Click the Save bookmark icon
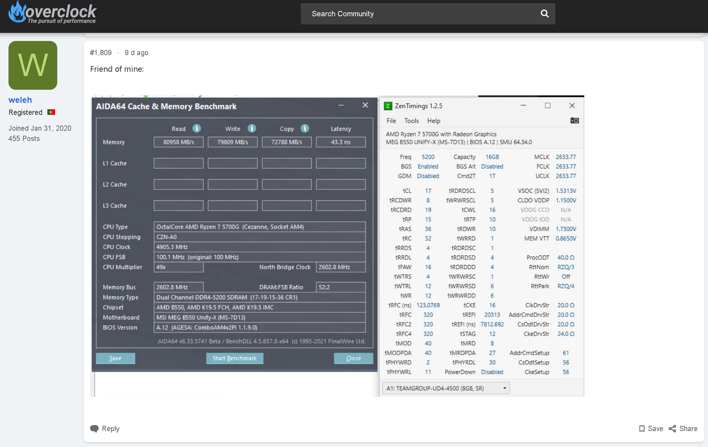 coord(642,429)
